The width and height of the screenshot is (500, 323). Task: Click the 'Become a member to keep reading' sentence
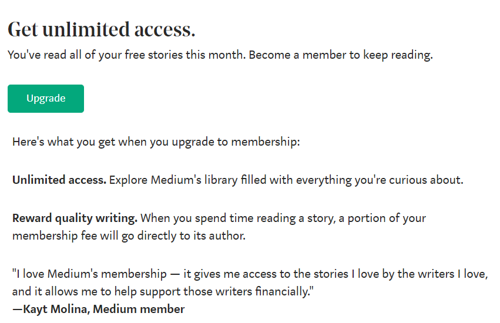click(x=341, y=55)
